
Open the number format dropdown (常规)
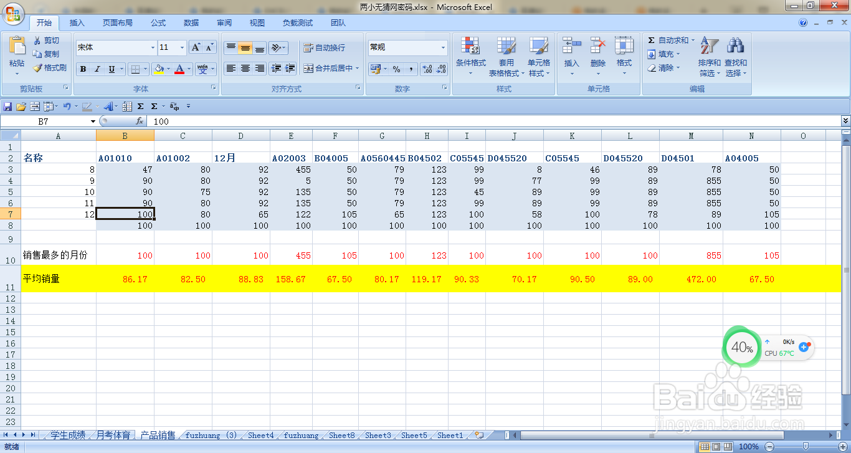point(444,47)
